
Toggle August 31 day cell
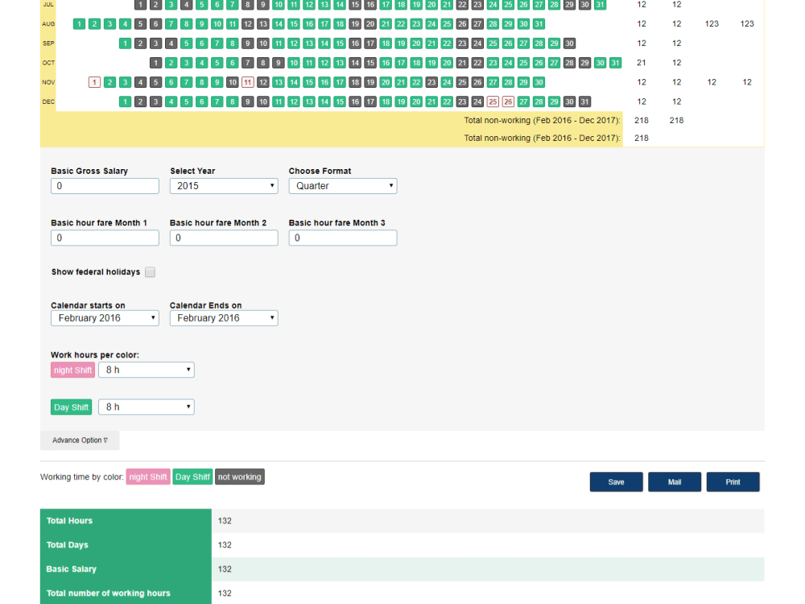pyautogui.click(x=539, y=23)
